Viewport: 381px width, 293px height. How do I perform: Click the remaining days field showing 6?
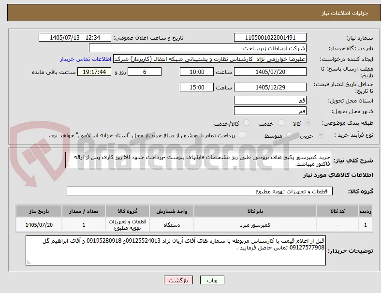145,72
